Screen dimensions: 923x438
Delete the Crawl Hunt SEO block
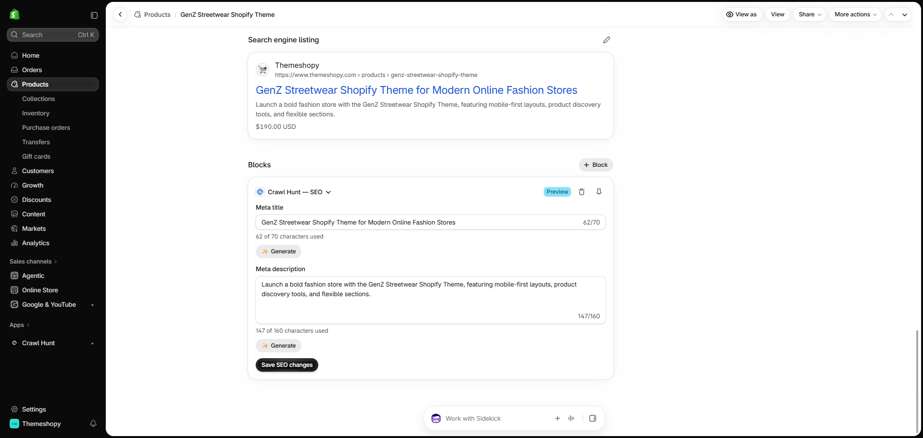point(582,192)
